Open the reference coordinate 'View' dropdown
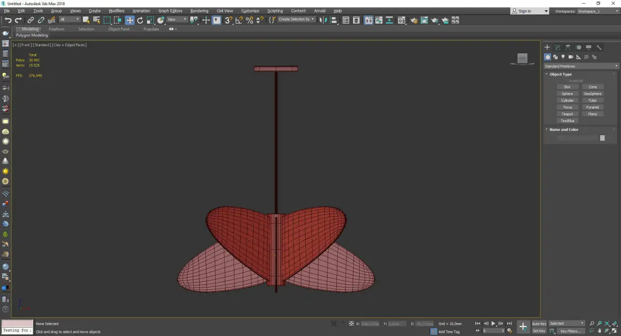The width and height of the screenshot is (621, 336). pos(177,20)
